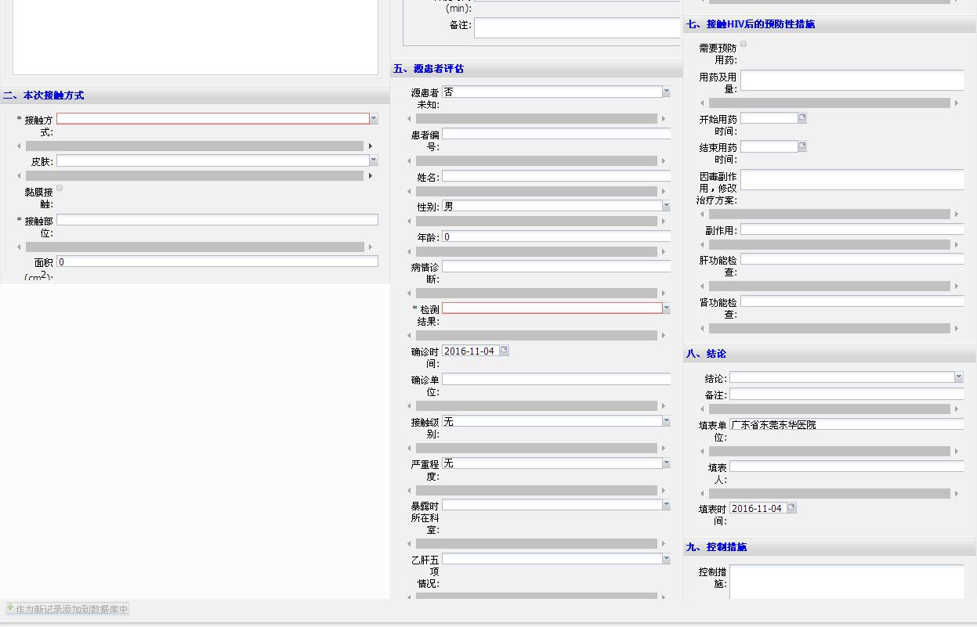Click horizontal scrollbar track beneath 病情诊断
Image resolution: width=977 pixels, height=627 pixels.
[537, 294]
